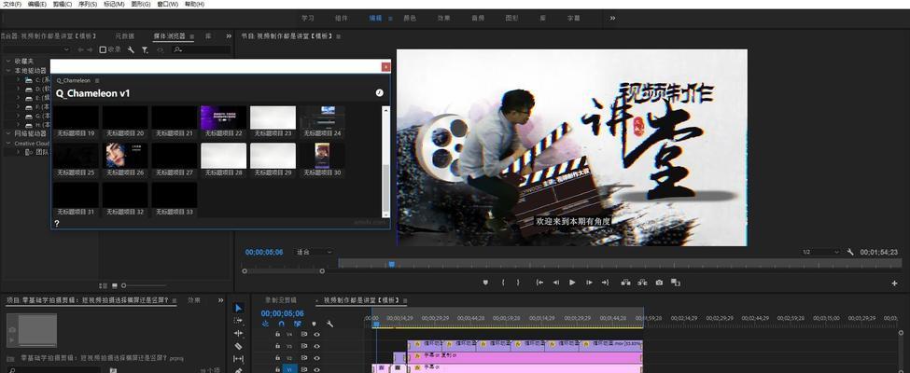Expand the D: drive node

(x=18, y=89)
